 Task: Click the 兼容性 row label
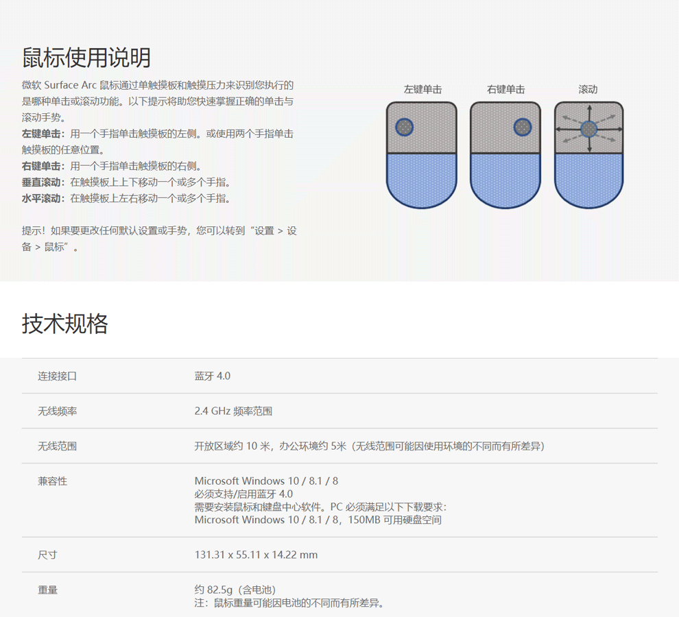[x=52, y=481]
